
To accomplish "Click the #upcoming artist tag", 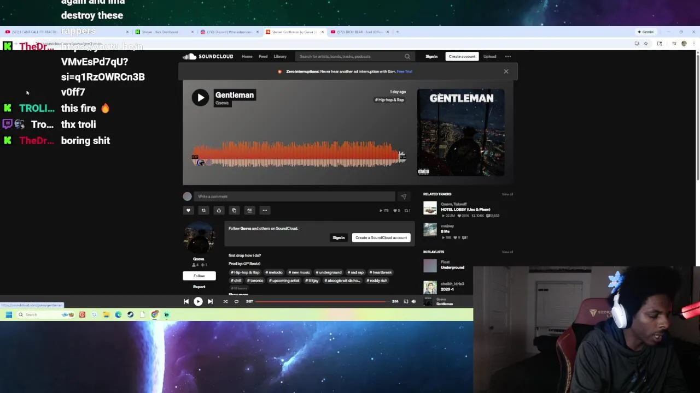I will [284, 281].
